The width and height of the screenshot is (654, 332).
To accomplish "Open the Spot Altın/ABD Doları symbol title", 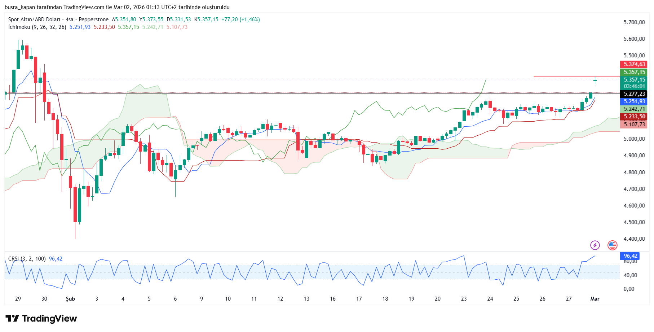I will tap(40, 19).
